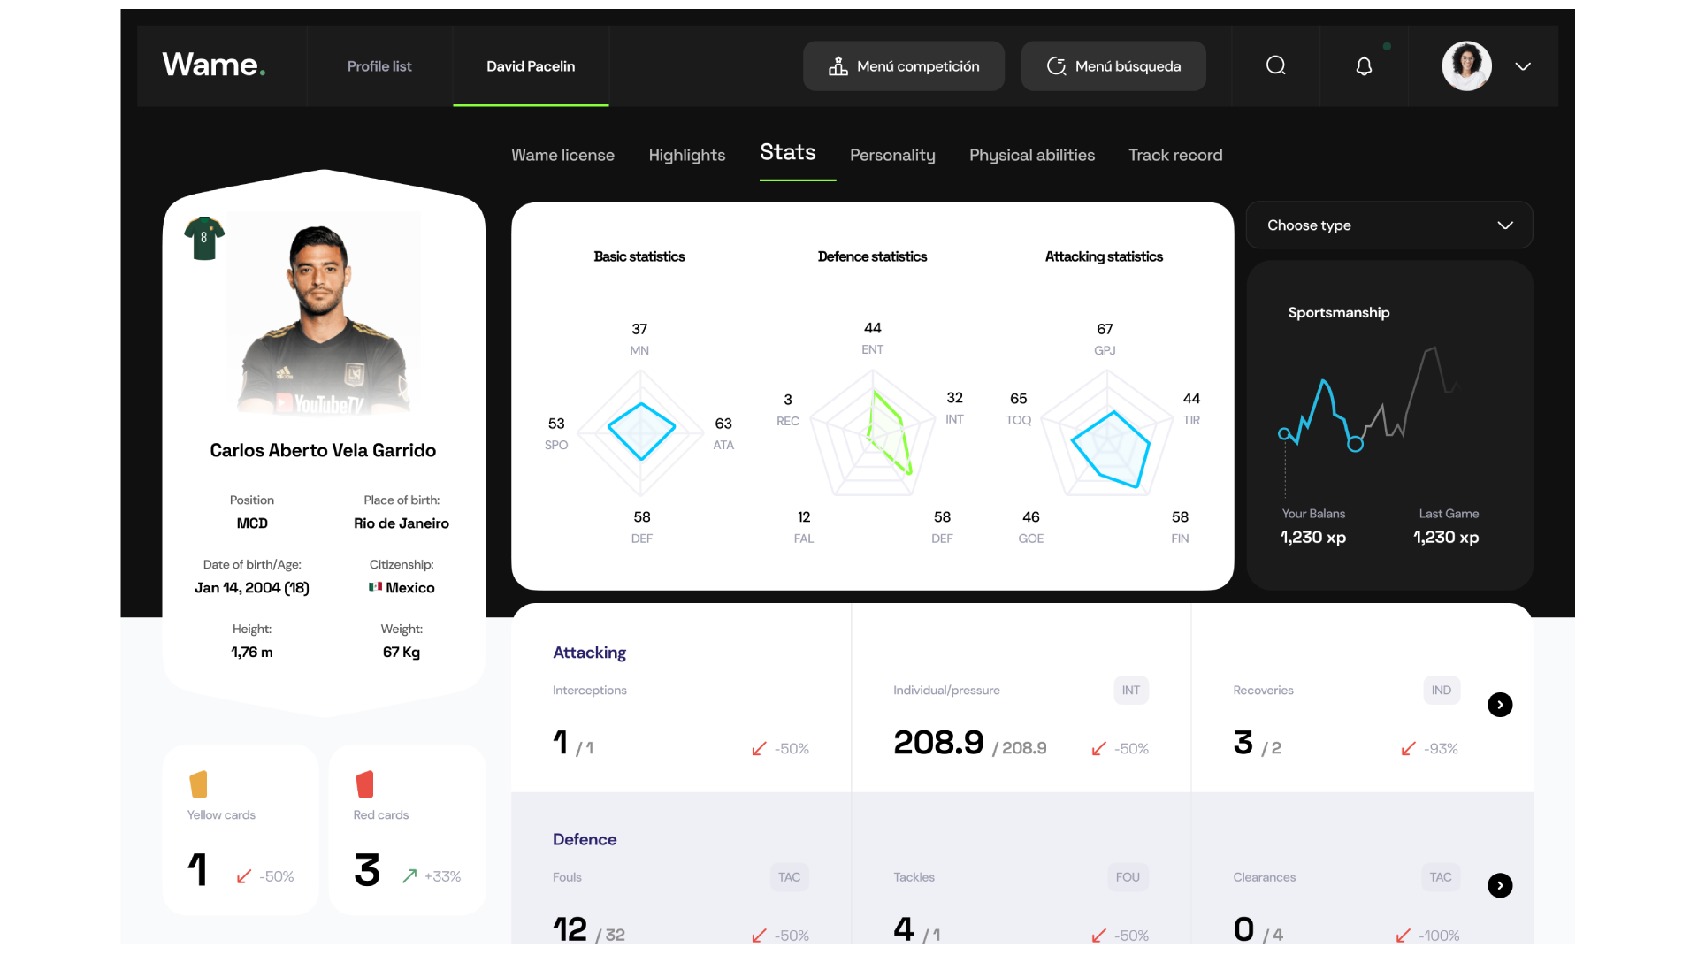Viewport: 1698px width, 955px height.
Task: Open the Wame license tab
Action: click(562, 155)
